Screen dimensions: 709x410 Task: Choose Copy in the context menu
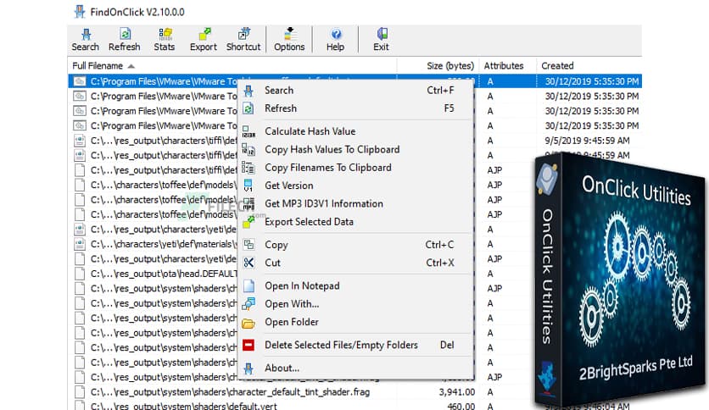tap(355, 245)
